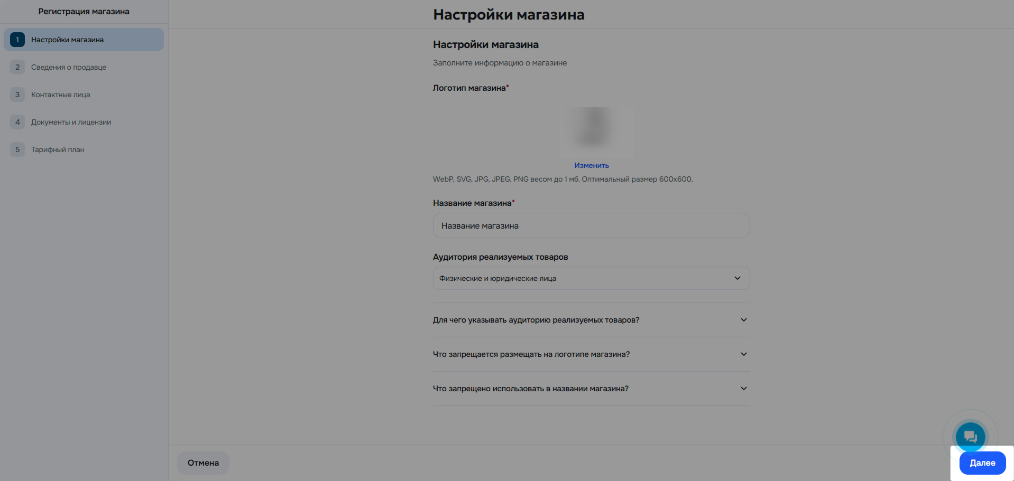The image size is (1014, 481).
Task: Open the support chat widget
Action: tap(970, 437)
